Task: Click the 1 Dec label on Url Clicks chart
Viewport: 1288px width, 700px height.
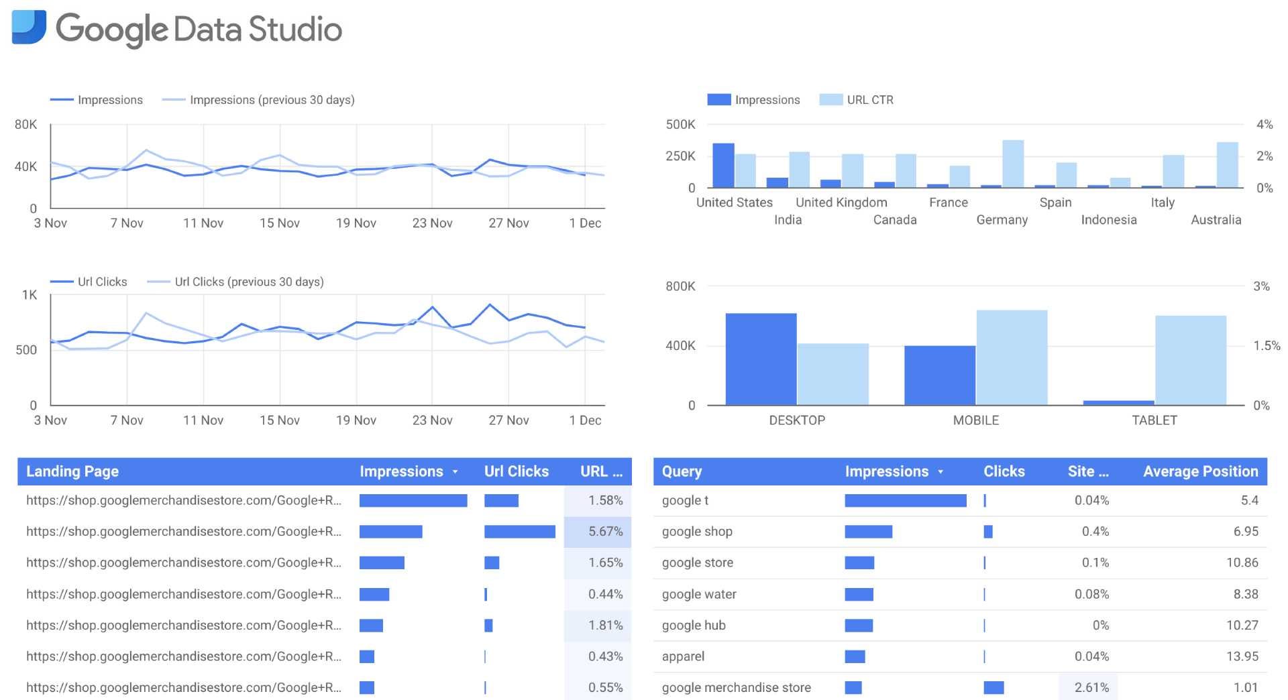Action: pos(585,420)
